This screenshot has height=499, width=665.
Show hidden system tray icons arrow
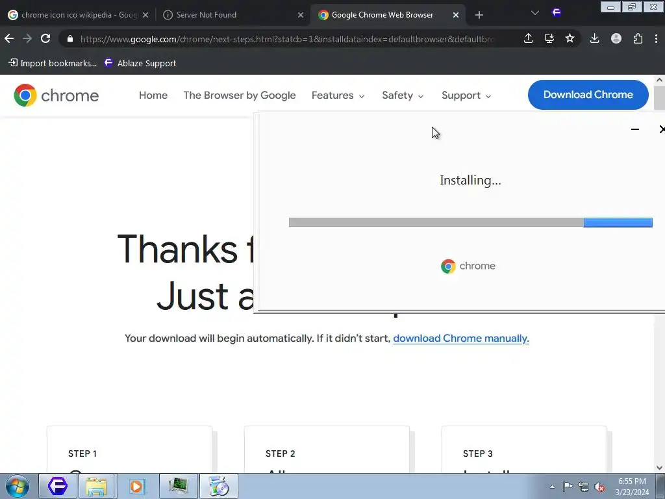click(552, 487)
